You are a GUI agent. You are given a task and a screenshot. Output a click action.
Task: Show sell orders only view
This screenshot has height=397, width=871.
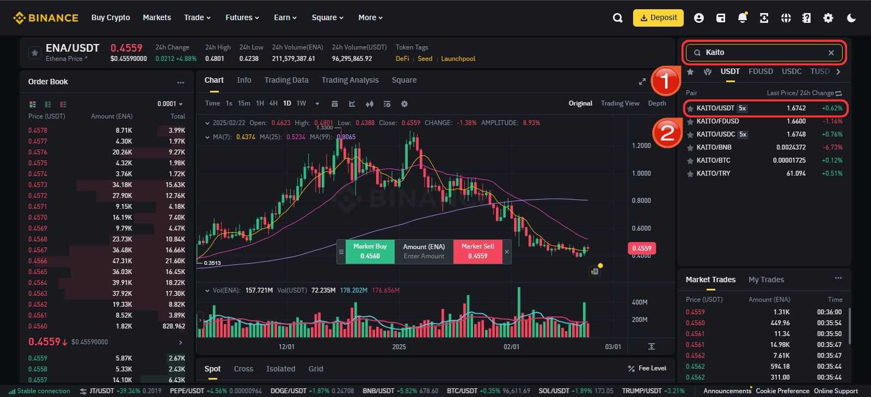point(63,104)
